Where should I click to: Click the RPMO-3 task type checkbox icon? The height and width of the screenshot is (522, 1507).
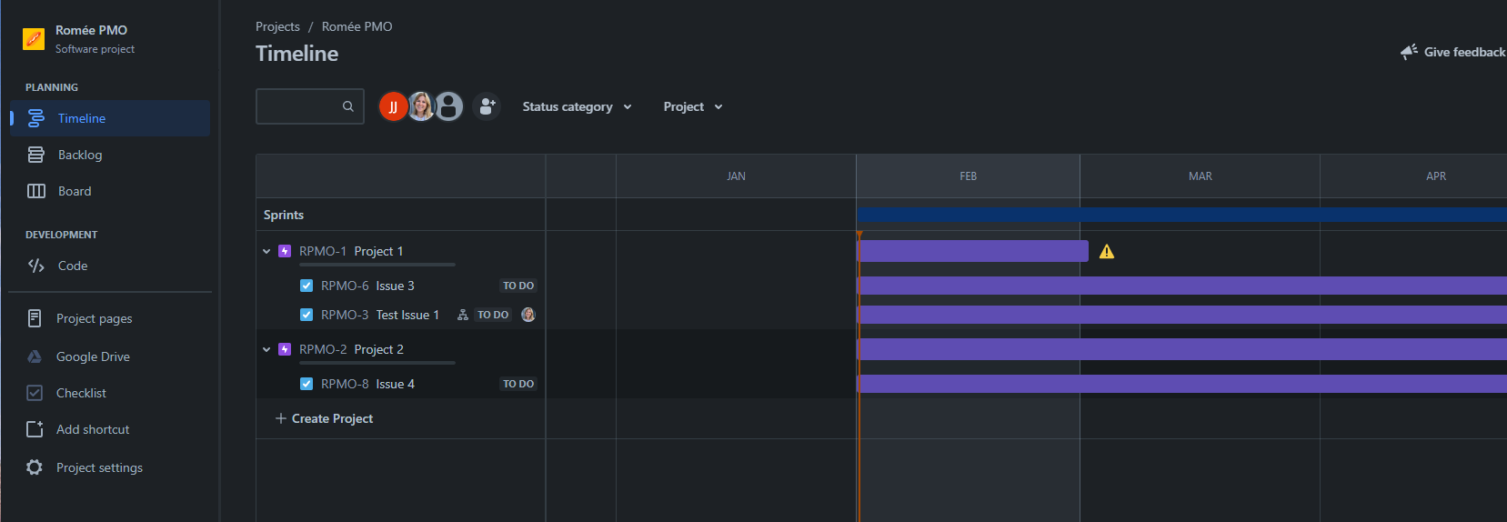[x=306, y=315]
